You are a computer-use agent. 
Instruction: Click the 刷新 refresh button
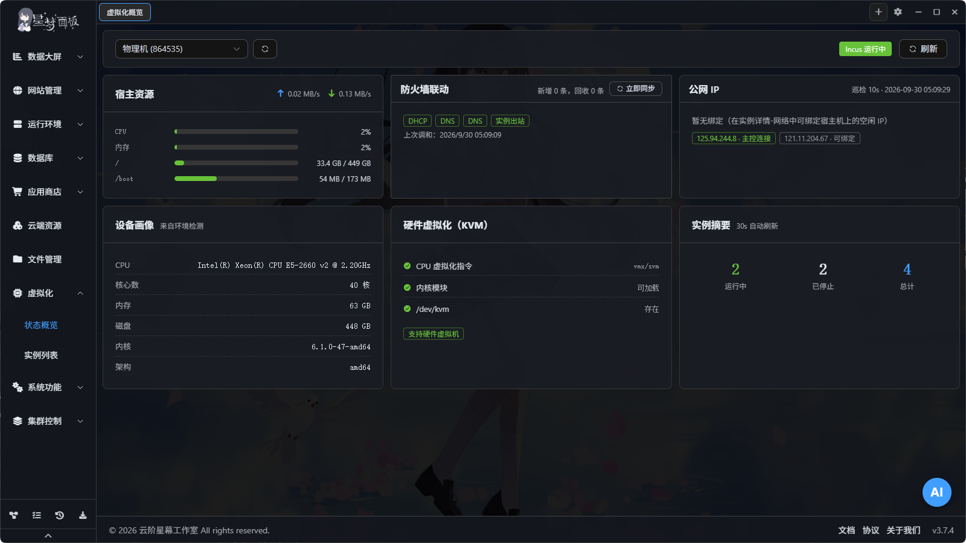[x=923, y=49]
